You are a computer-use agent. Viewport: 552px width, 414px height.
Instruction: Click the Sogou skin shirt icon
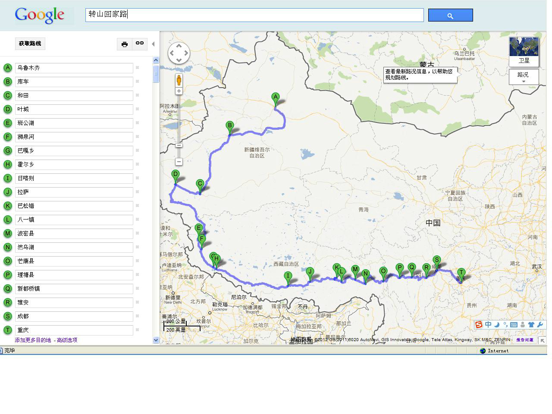[531, 325]
